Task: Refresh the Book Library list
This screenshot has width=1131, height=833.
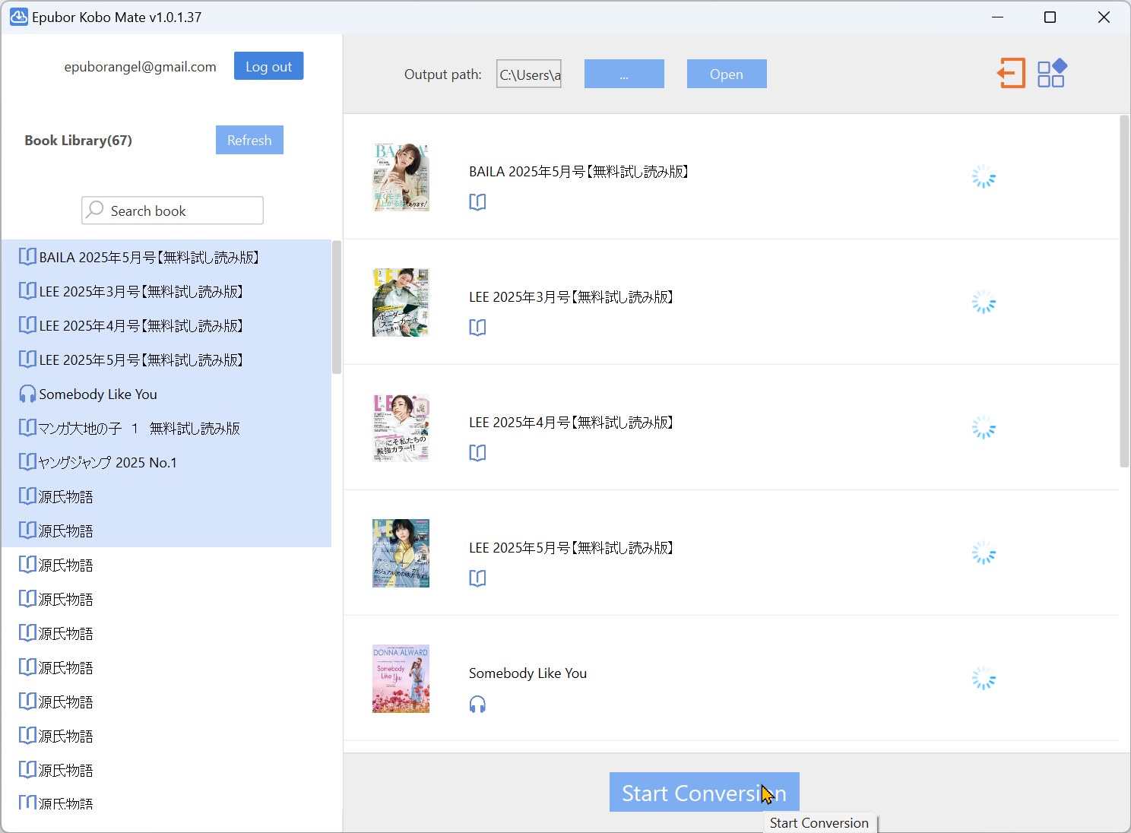Action: tap(249, 140)
